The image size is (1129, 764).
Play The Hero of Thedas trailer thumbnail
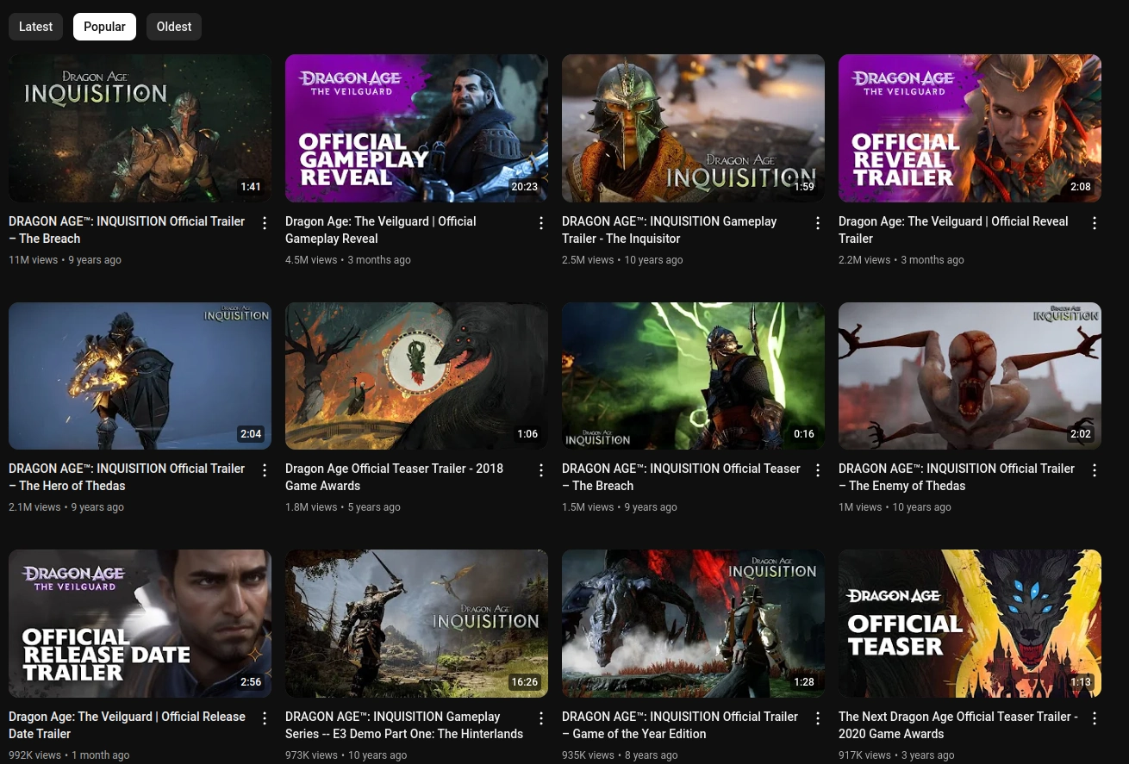click(x=140, y=376)
